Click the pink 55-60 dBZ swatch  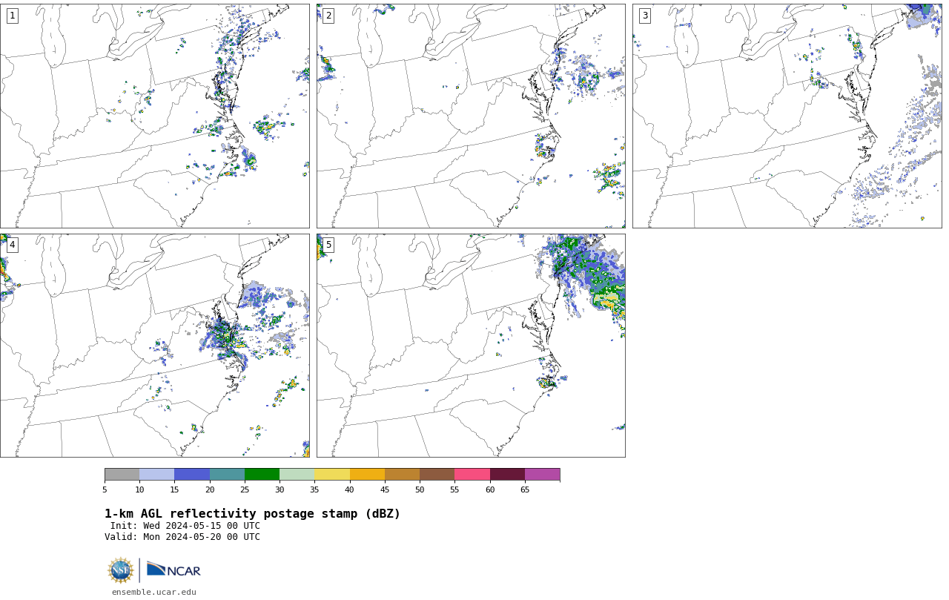point(472,475)
